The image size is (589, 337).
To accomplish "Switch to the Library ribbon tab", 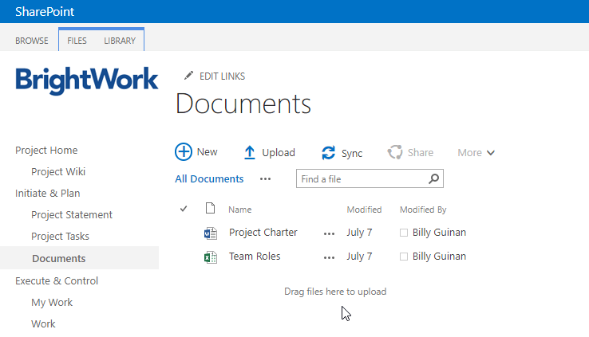I will [x=120, y=41].
